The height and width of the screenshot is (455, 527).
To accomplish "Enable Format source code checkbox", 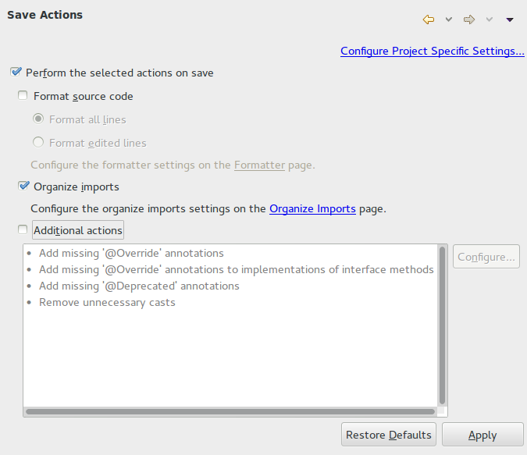I will pos(23,96).
